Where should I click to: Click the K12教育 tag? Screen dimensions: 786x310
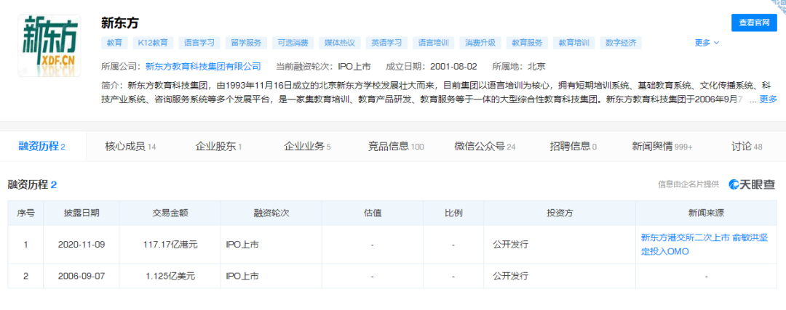coord(153,43)
